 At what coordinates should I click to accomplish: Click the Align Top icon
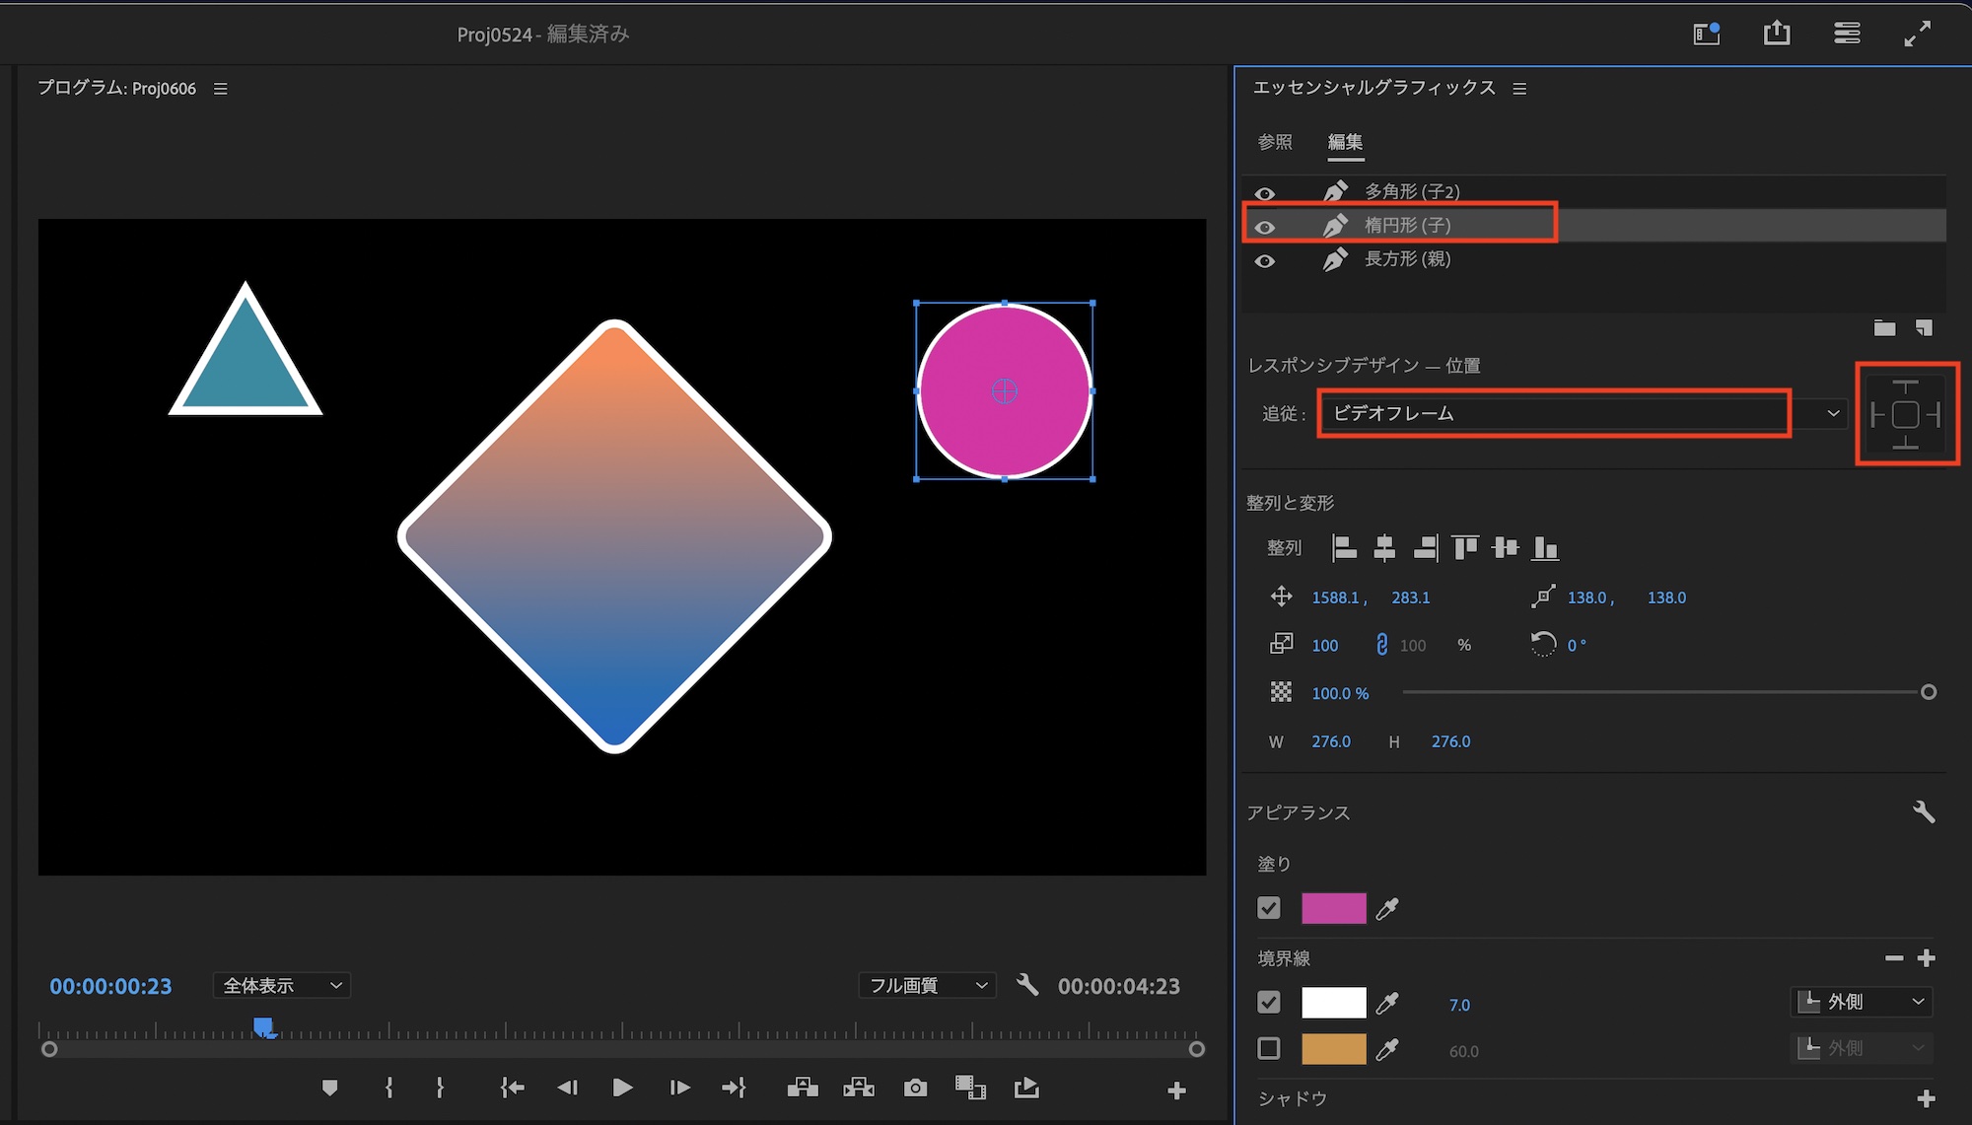[1465, 547]
